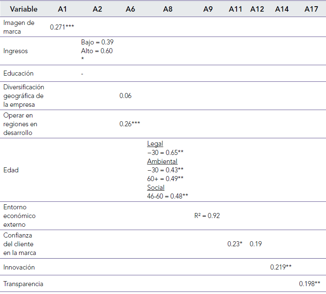This screenshot has height=294, width=326.
Task: Select the Bajo = 0.39 value
Action: pyautogui.click(x=97, y=42)
